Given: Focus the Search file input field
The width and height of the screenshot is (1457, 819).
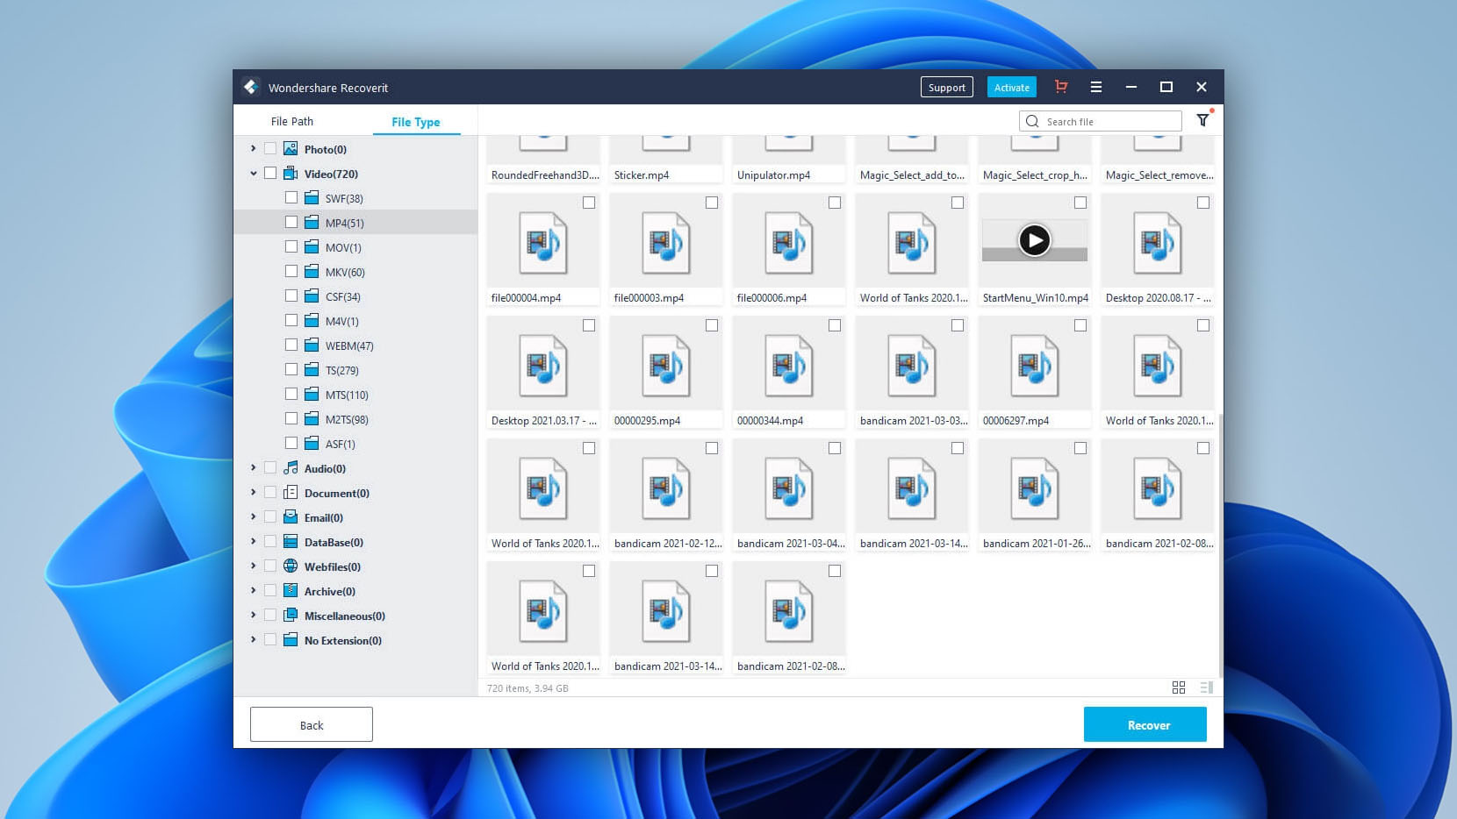Looking at the screenshot, I should [1101, 121].
